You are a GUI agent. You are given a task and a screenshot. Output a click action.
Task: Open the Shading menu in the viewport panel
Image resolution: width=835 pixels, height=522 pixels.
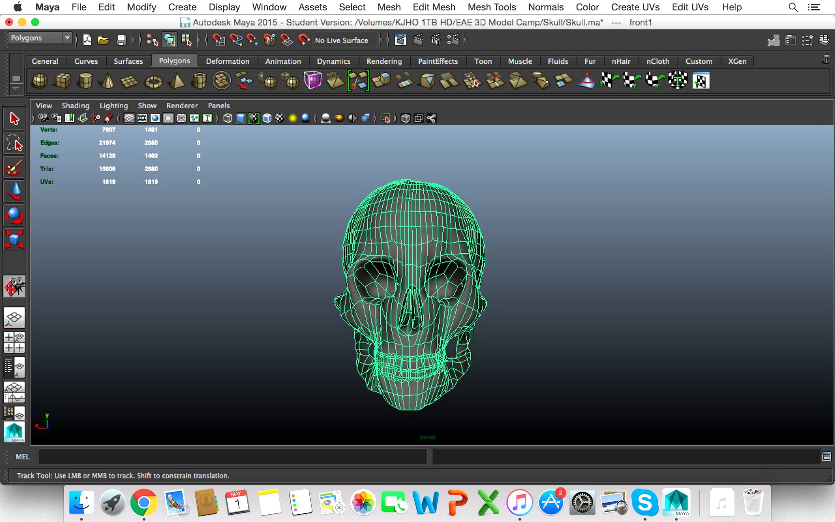(75, 105)
